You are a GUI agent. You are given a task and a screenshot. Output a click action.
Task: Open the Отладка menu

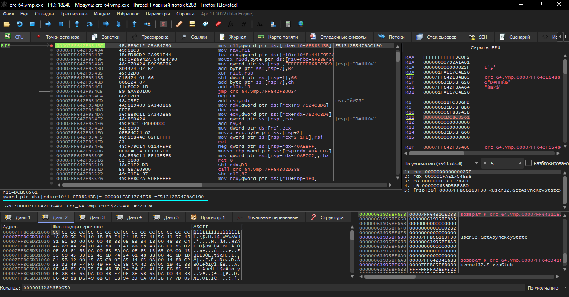point(44,14)
